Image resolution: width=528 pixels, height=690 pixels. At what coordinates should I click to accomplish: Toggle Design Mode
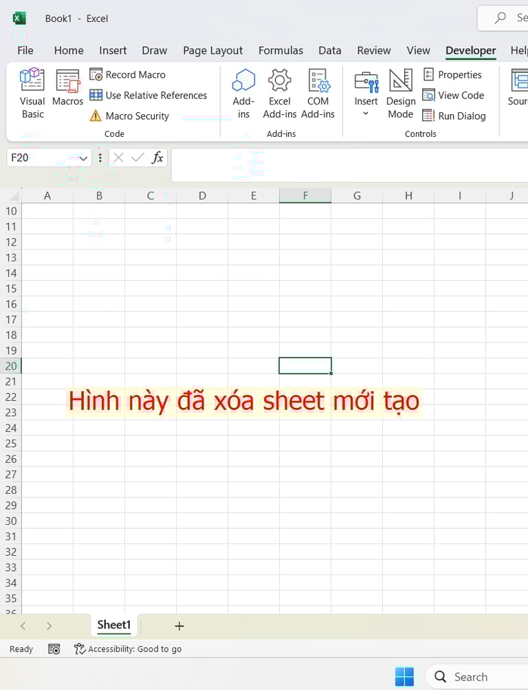(401, 94)
